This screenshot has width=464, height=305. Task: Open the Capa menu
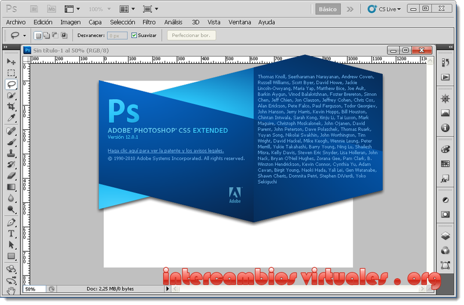[95, 22]
